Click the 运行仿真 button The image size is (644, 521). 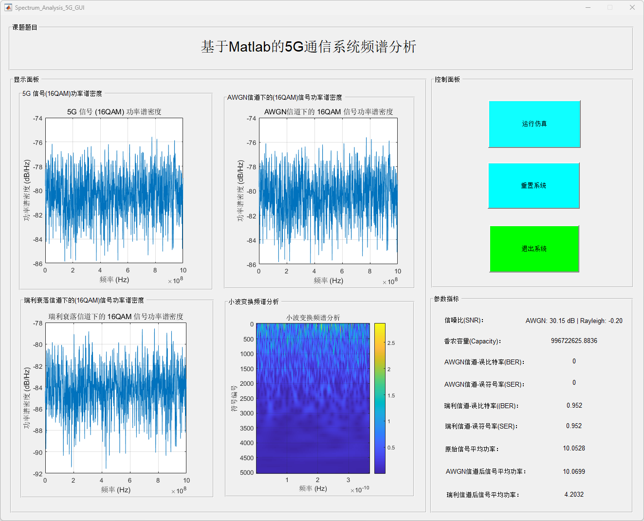(534, 124)
